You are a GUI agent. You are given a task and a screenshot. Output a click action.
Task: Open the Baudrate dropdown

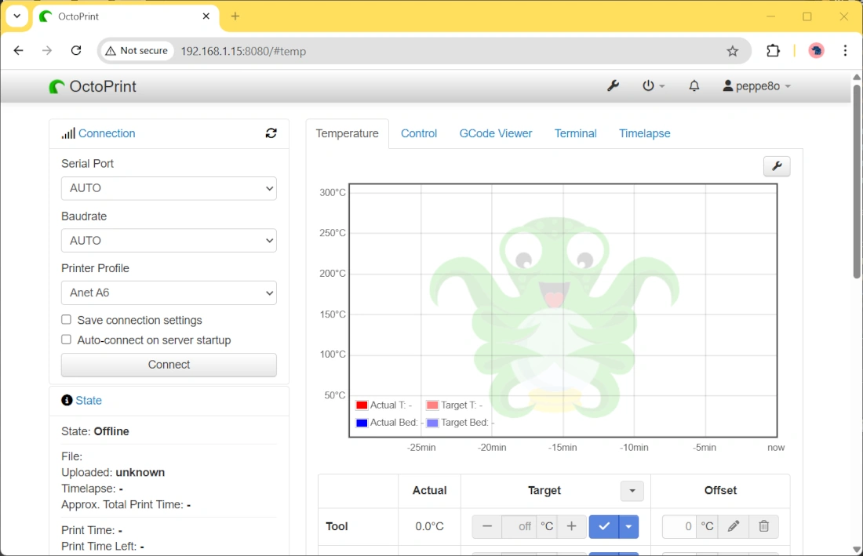point(169,240)
